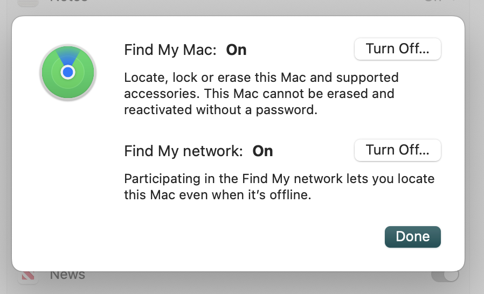Click the News row label

pyautogui.click(x=67, y=275)
